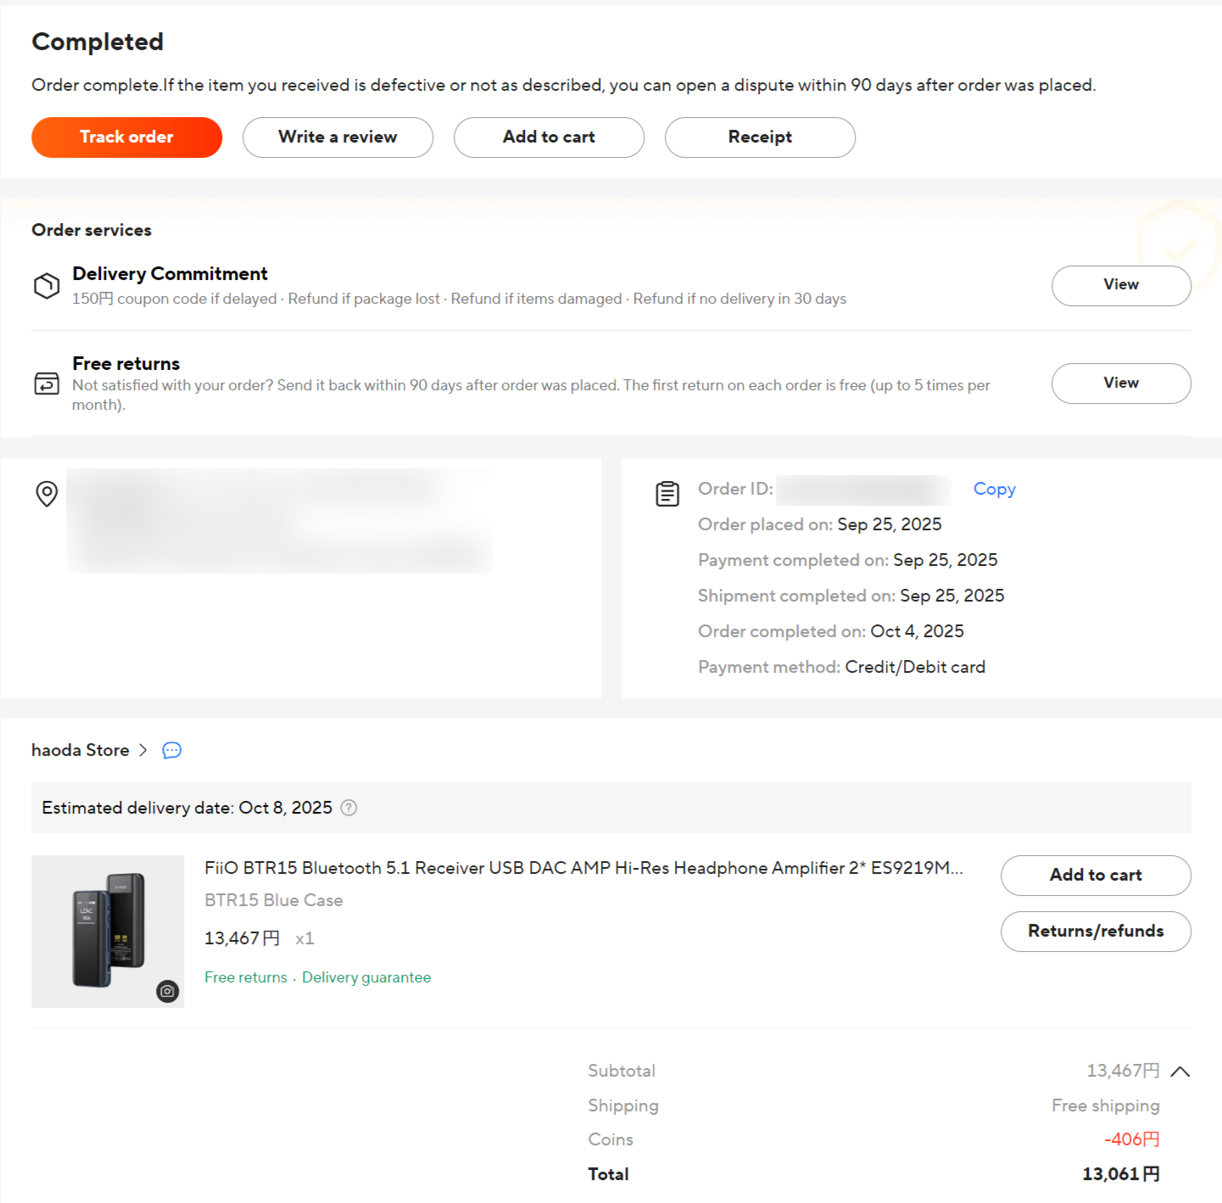Click the camera icon on product thumbnail
This screenshot has height=1203, width=1222.
coord(168,991)
